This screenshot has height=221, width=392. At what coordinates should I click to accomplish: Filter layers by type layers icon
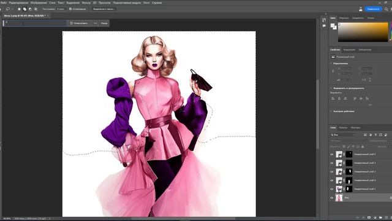(375, 135)
